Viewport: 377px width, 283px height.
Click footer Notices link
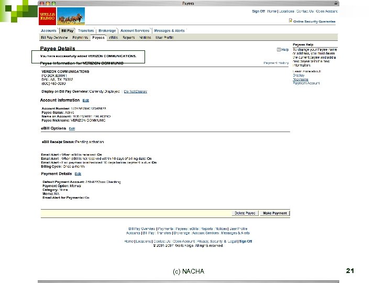(x=221, y=229)
